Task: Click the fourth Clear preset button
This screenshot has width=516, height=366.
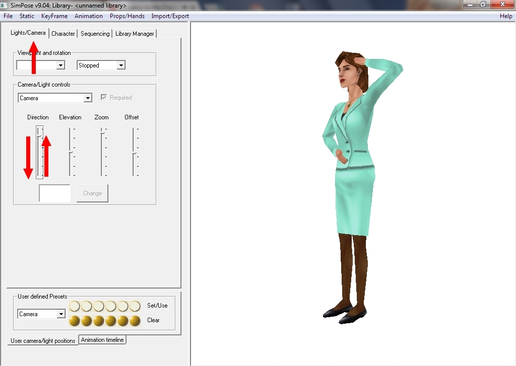Action: tap(111, 321)
